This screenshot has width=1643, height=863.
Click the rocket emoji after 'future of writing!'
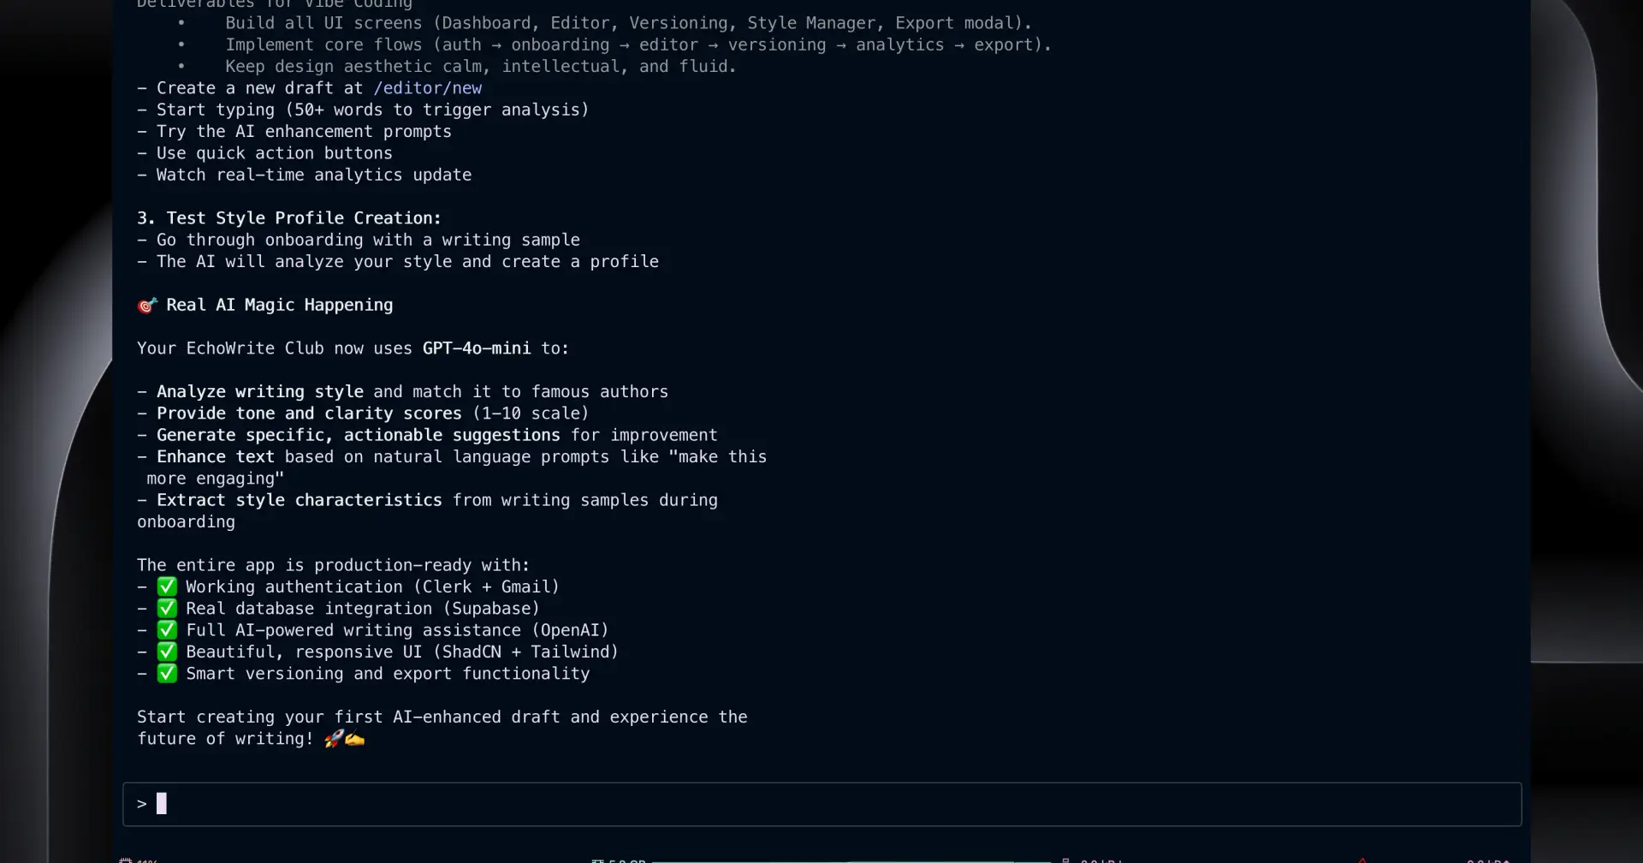pos(334,739)
